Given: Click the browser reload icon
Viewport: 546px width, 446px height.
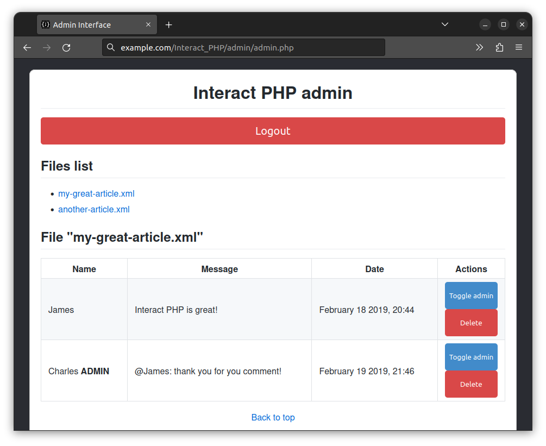Looking at the screenshot, I should pyautogui.click(x=66, y=47).
